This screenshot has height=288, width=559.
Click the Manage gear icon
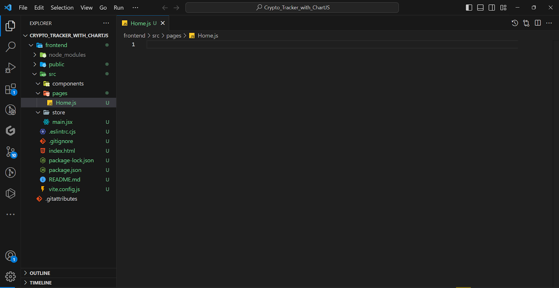[10, 276]
